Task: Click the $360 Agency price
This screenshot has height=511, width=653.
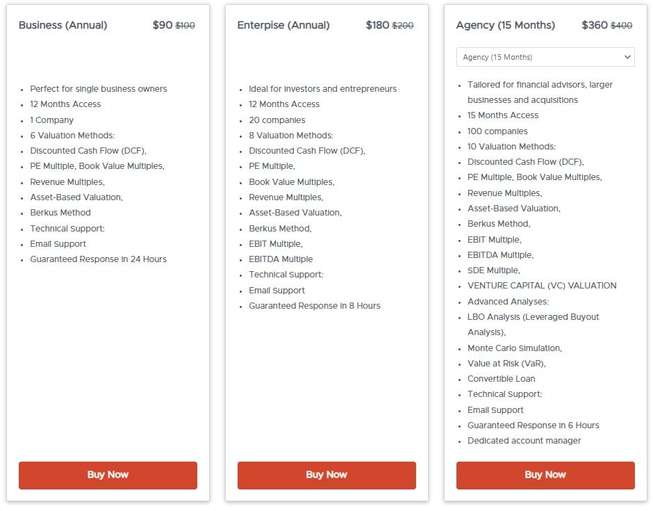Action: pyautogui.click(x=595, y=26)
